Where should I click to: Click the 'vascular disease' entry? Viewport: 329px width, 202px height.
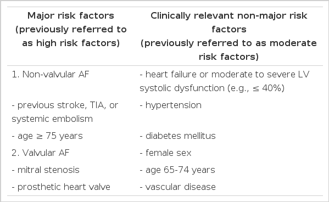(178, 187)
